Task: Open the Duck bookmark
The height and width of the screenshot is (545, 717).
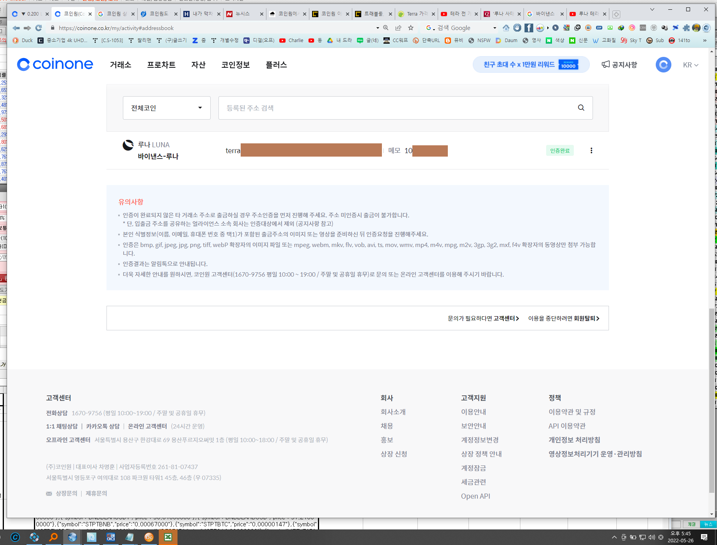Action: 23,41
